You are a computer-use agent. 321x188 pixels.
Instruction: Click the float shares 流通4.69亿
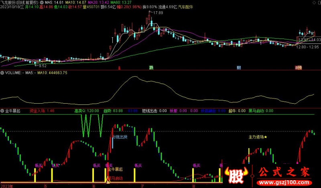click(167, 7)
